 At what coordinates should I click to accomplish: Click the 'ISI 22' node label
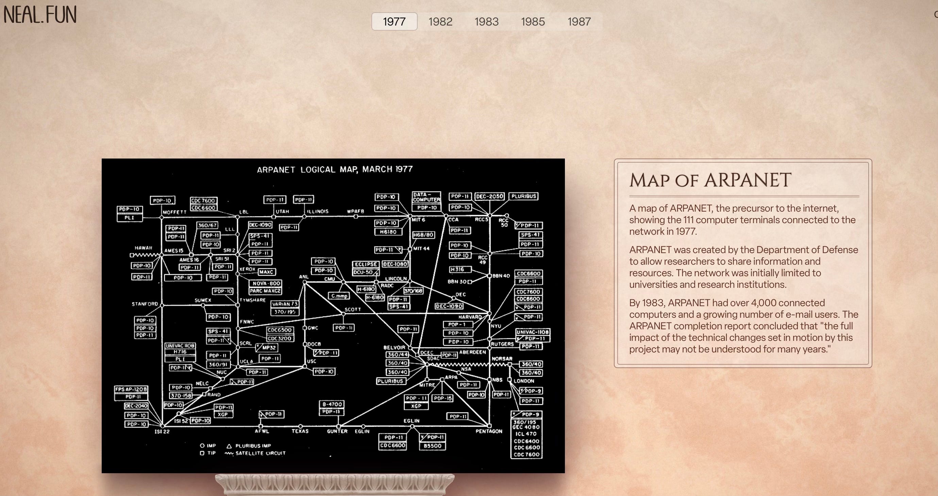click(x=162, y=432)
